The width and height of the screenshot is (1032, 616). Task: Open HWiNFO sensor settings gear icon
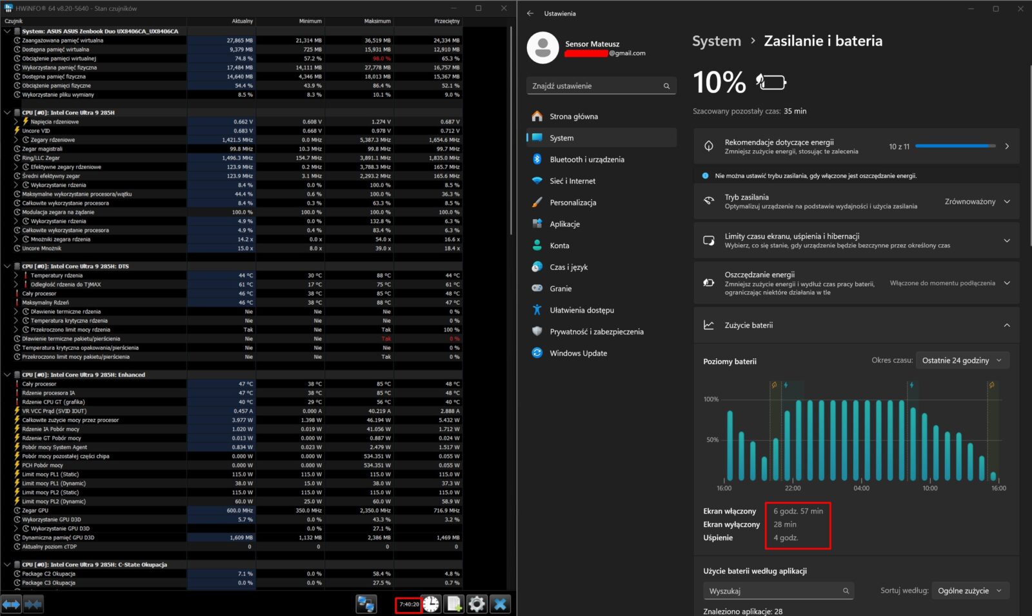(x=477, y=604)
